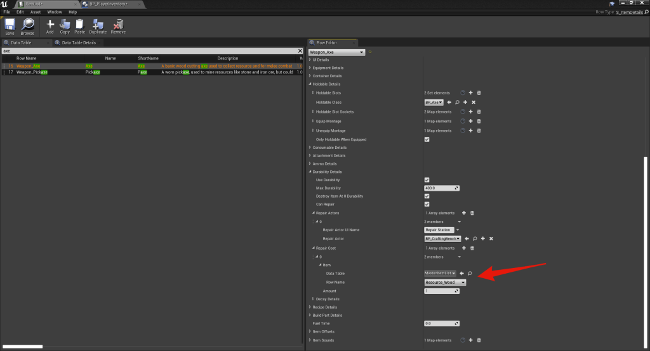Screen dimensions: 650x351
Task: Click the Duplicate row icon
Action: 98,26
